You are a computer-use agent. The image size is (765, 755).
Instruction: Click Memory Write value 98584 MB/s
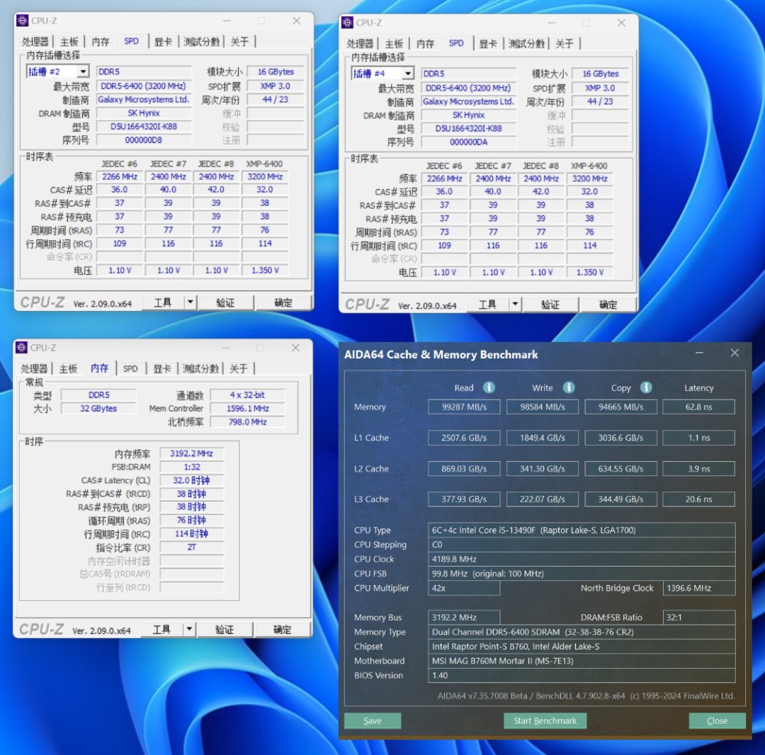(543, 407)
